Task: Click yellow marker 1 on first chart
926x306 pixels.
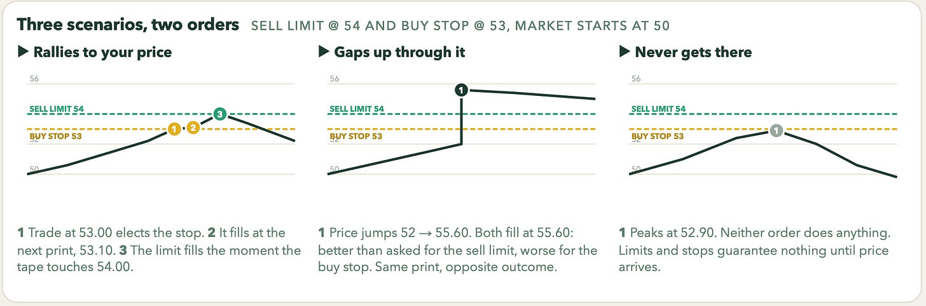Action: pyautogui.click(x=174, y=129)
